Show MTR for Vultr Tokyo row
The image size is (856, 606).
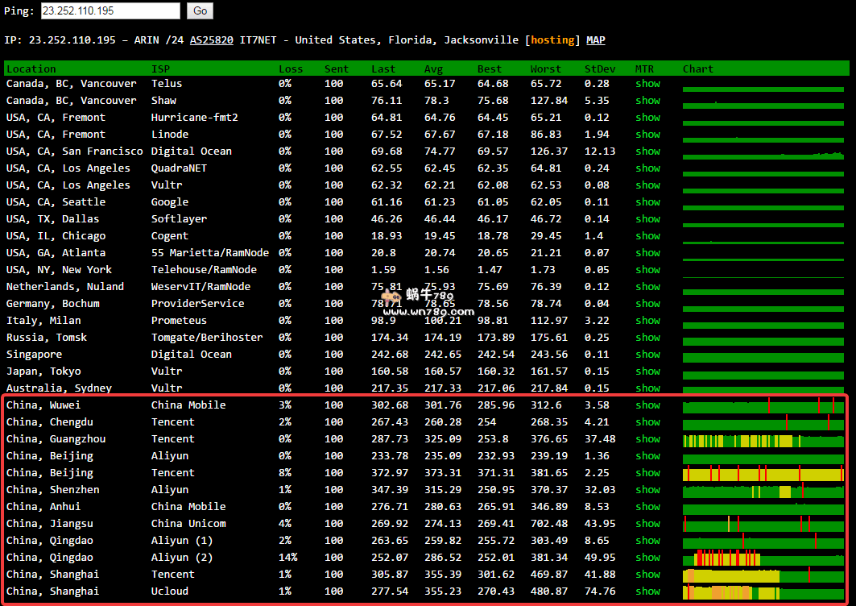click(x=647, y=371)
